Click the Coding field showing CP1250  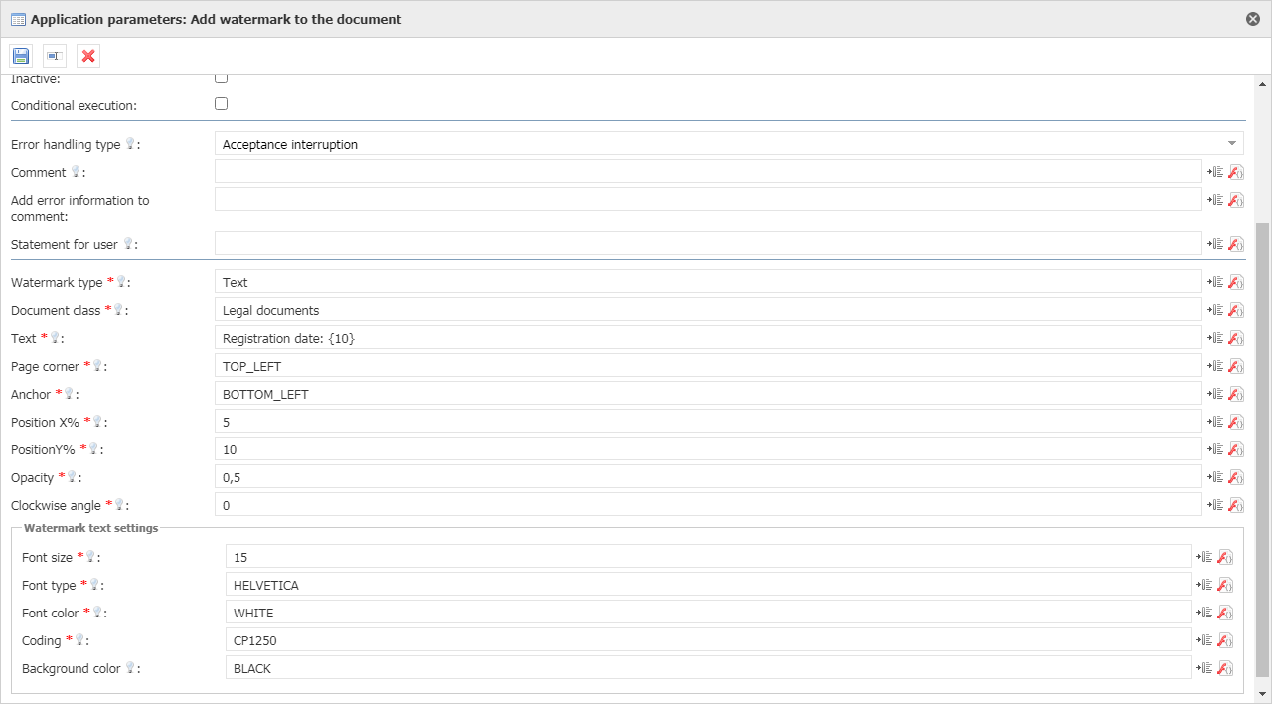point(709,640)
